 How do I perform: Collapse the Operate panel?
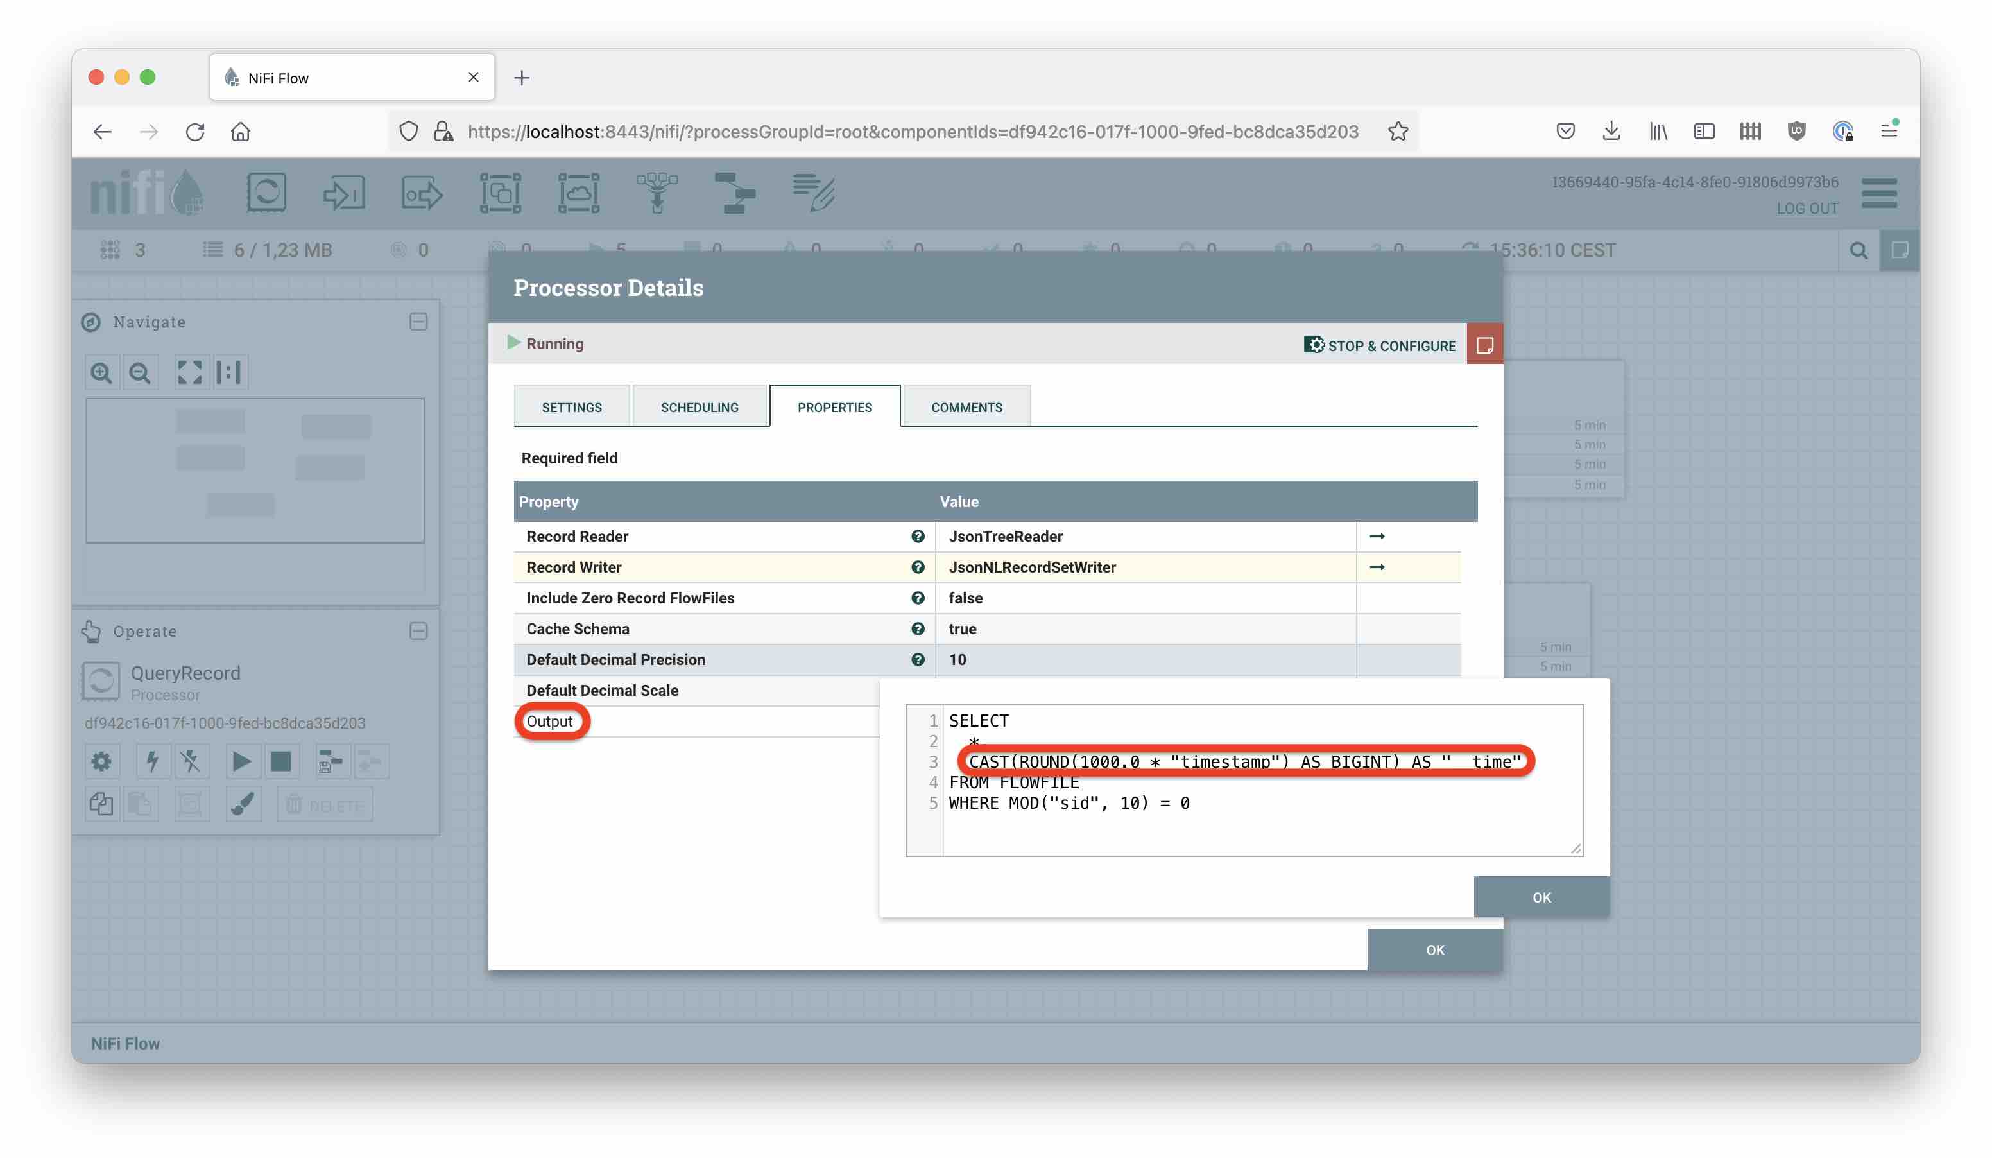tap(418, 631)
